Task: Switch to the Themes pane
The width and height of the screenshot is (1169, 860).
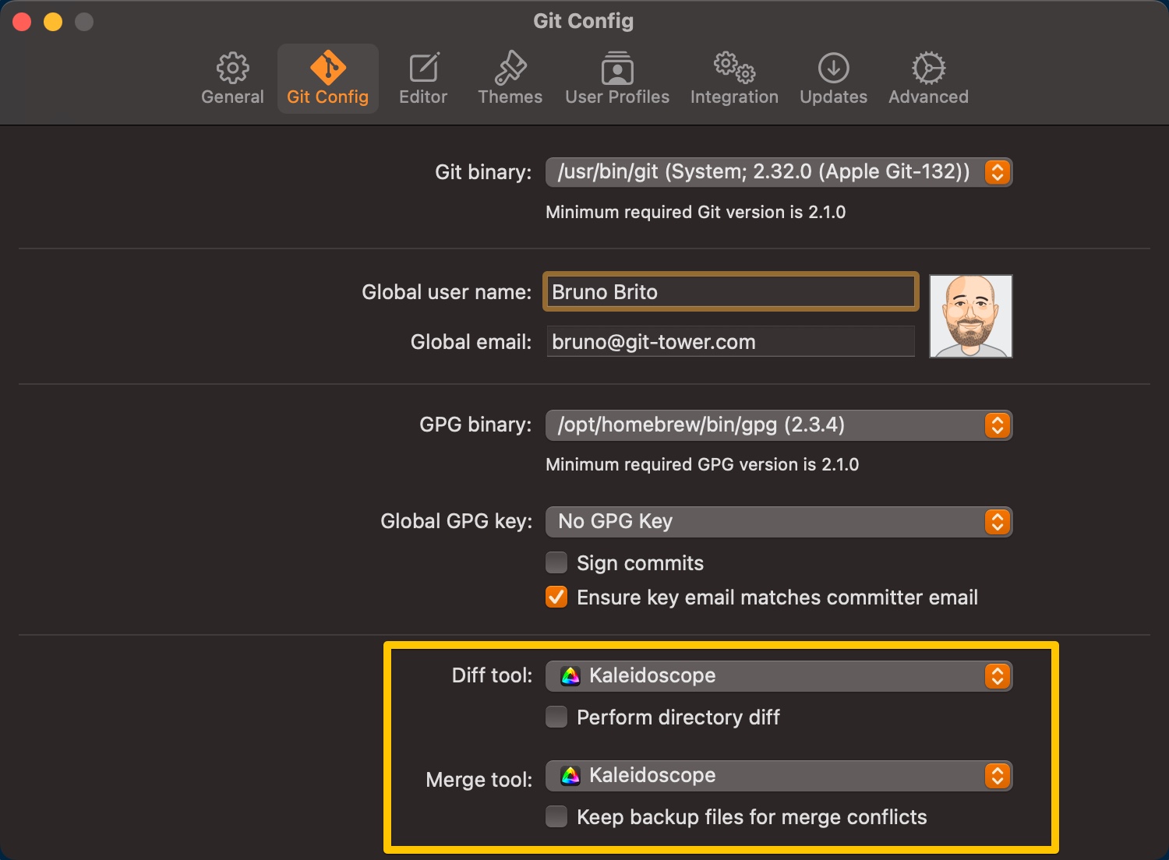Action: click(510, 76)
